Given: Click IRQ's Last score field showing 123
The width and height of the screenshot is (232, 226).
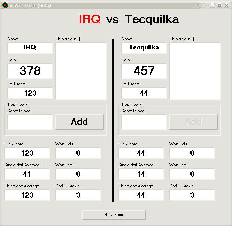Looking at the screenshot, I should (30, 93).
